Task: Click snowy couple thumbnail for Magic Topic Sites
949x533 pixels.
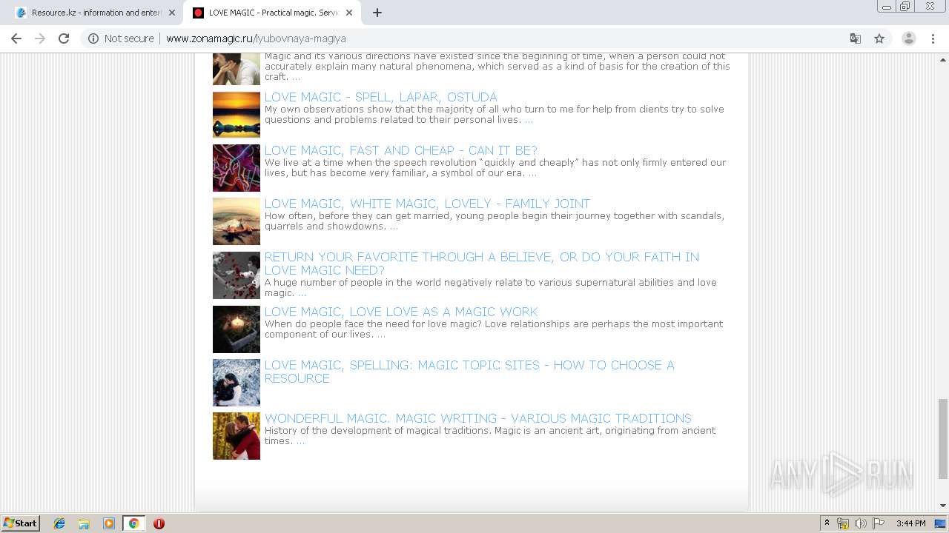Action: click(x=237, y=383)
